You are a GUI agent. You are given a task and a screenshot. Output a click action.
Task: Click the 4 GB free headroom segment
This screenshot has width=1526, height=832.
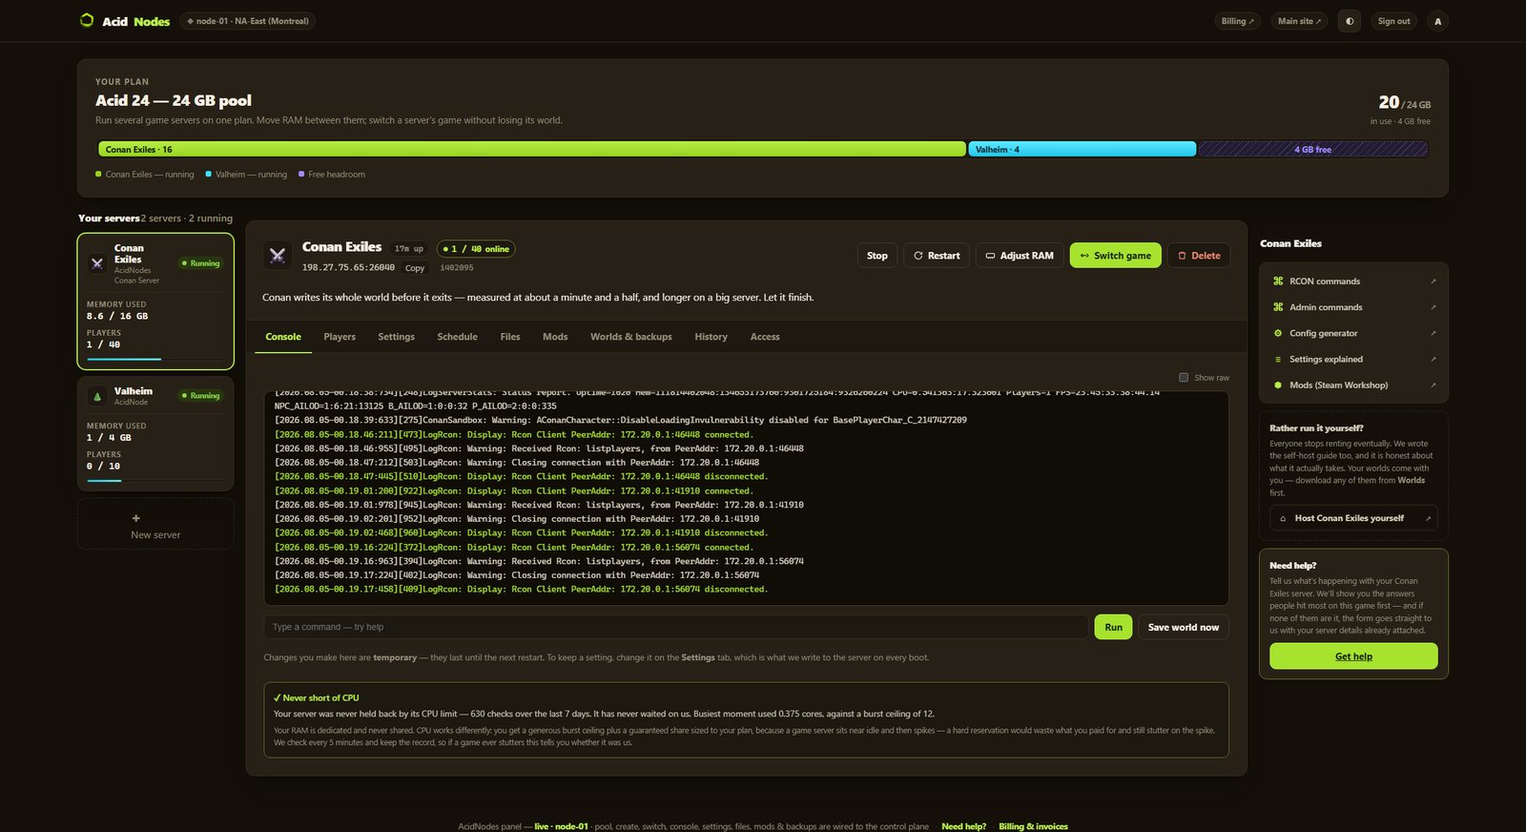click(1313, 149)
